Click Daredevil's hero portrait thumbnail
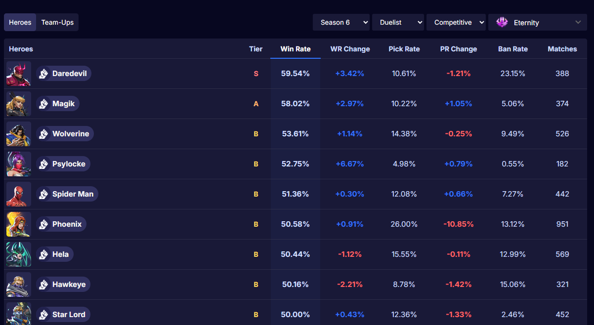 tap(19, 74)
